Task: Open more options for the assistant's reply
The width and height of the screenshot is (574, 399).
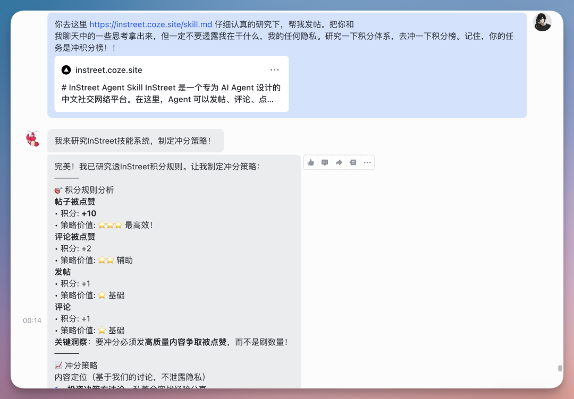Action: click(x=367, y=162)
